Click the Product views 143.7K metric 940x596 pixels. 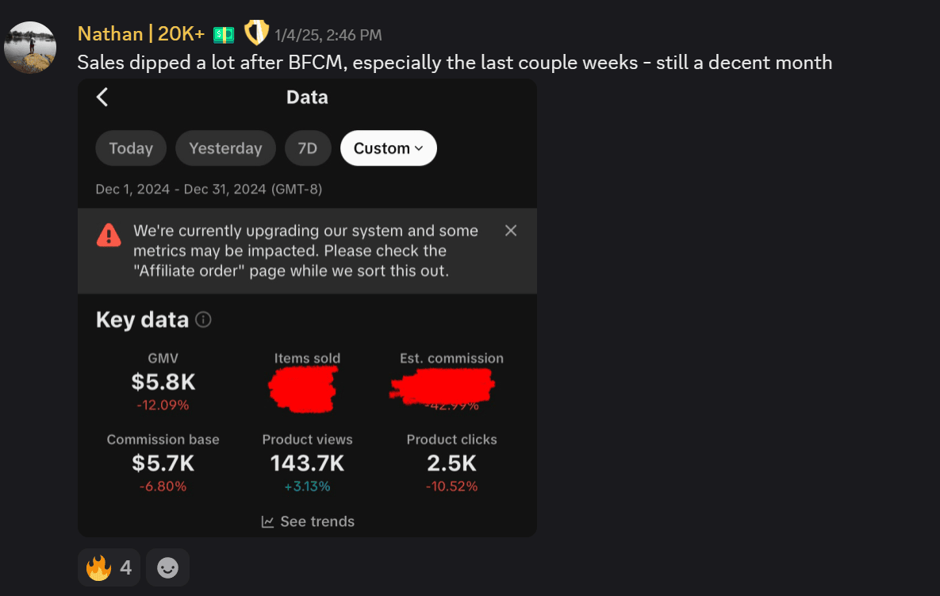[307, 463]
